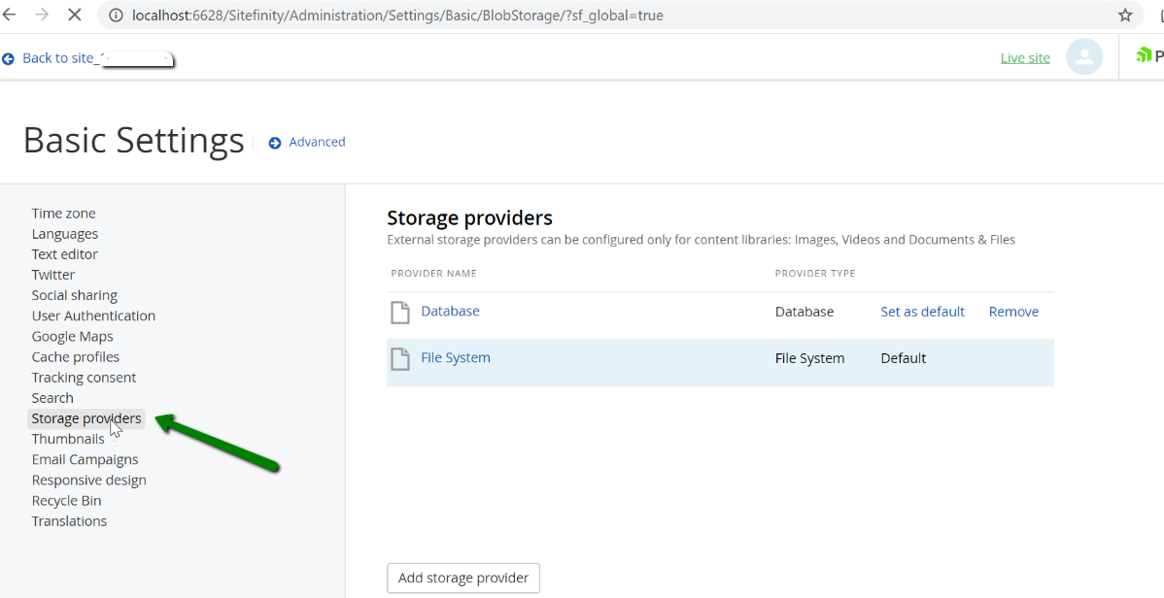Click the document icon beside Database provider

click(400, 311)
